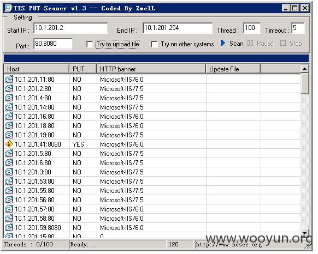
Task: Click the host icon beside 10.1.201.11:80
Action: (x=9, y=80)
